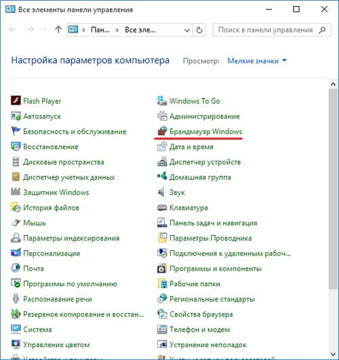Click the Брандмауэр Windows firewall icon

[162, 131]
